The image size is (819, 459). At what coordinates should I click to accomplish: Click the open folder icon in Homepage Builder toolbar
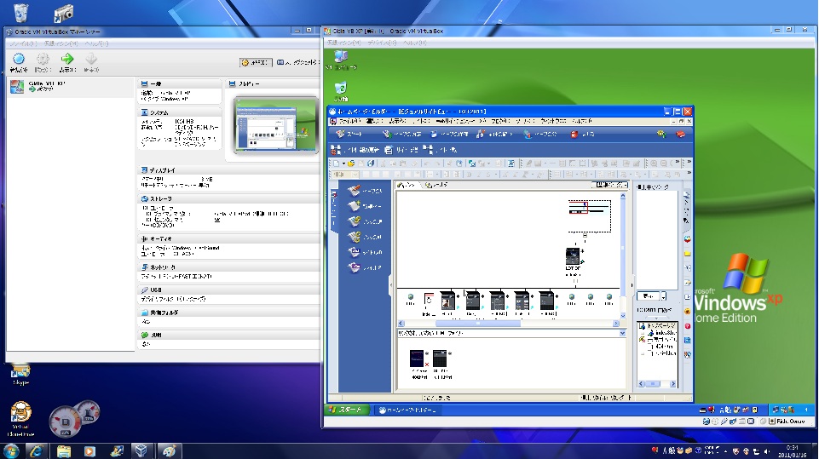(x=349, y=163)
